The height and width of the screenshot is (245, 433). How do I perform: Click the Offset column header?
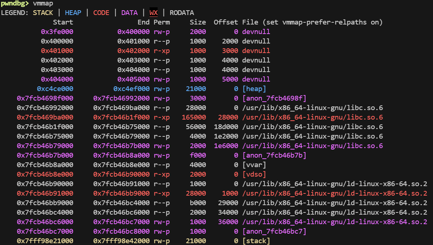click(226, 22)
